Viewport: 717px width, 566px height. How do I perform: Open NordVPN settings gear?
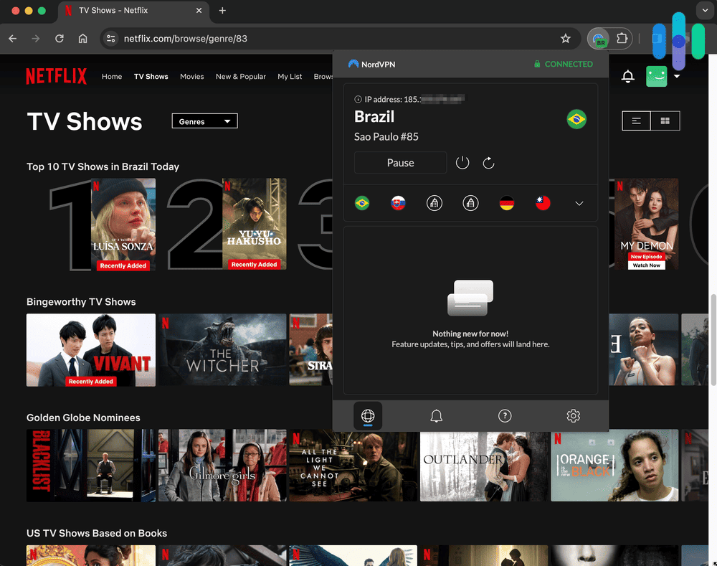pyautogui.click(x=573, y=415)
